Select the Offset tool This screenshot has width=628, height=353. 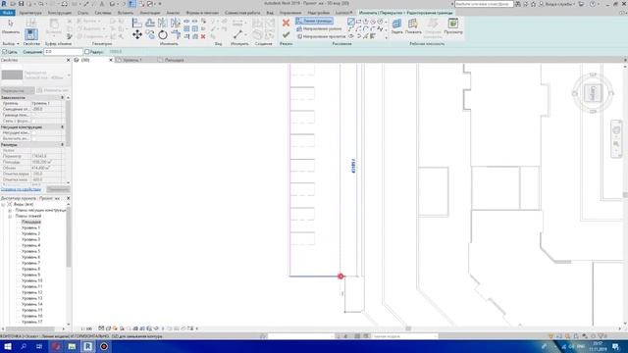pos(150,23)
